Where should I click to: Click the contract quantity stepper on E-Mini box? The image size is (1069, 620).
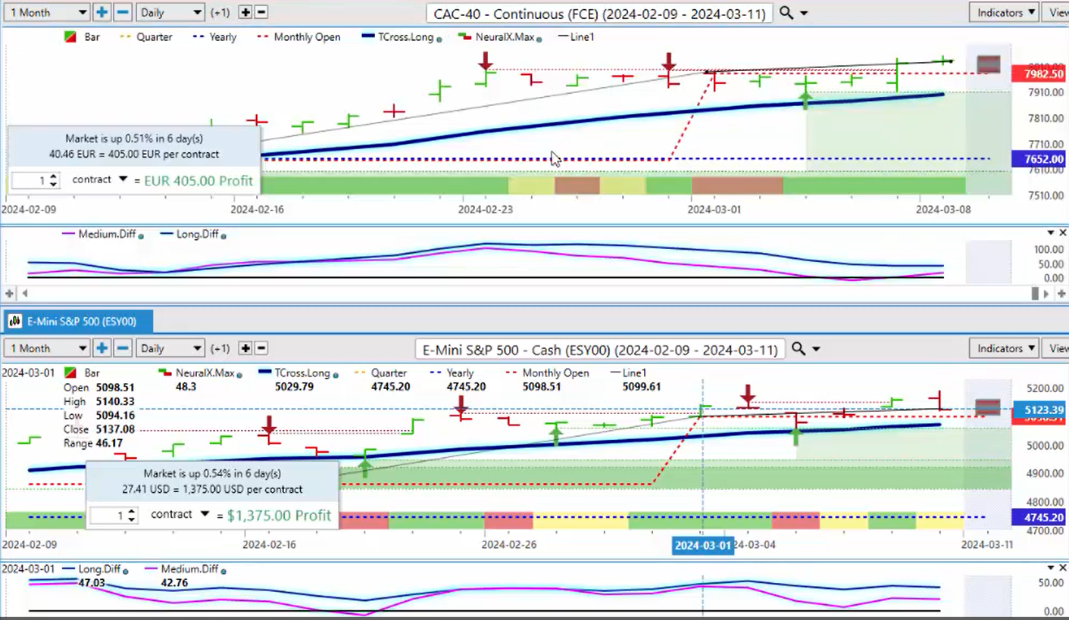pos(132,516)
